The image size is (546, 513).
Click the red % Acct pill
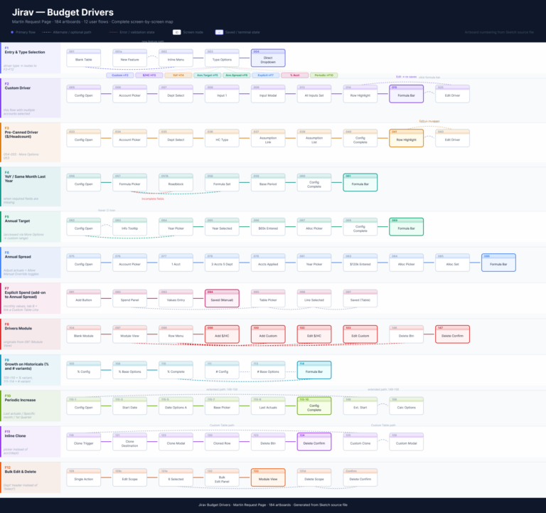pos(294,75)
